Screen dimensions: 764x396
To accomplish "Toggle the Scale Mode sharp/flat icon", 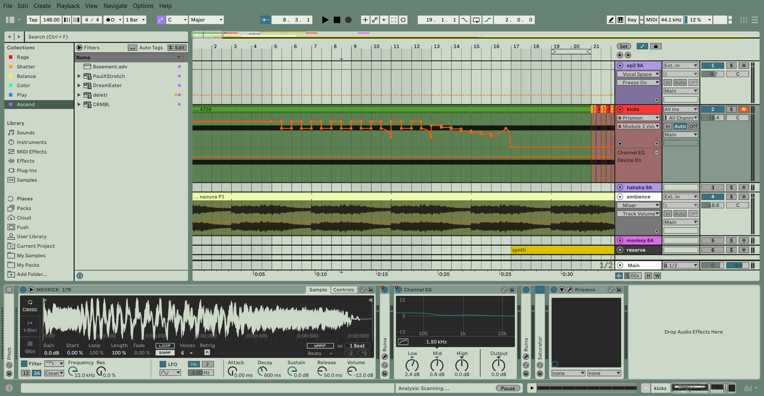I will point(161,20).
